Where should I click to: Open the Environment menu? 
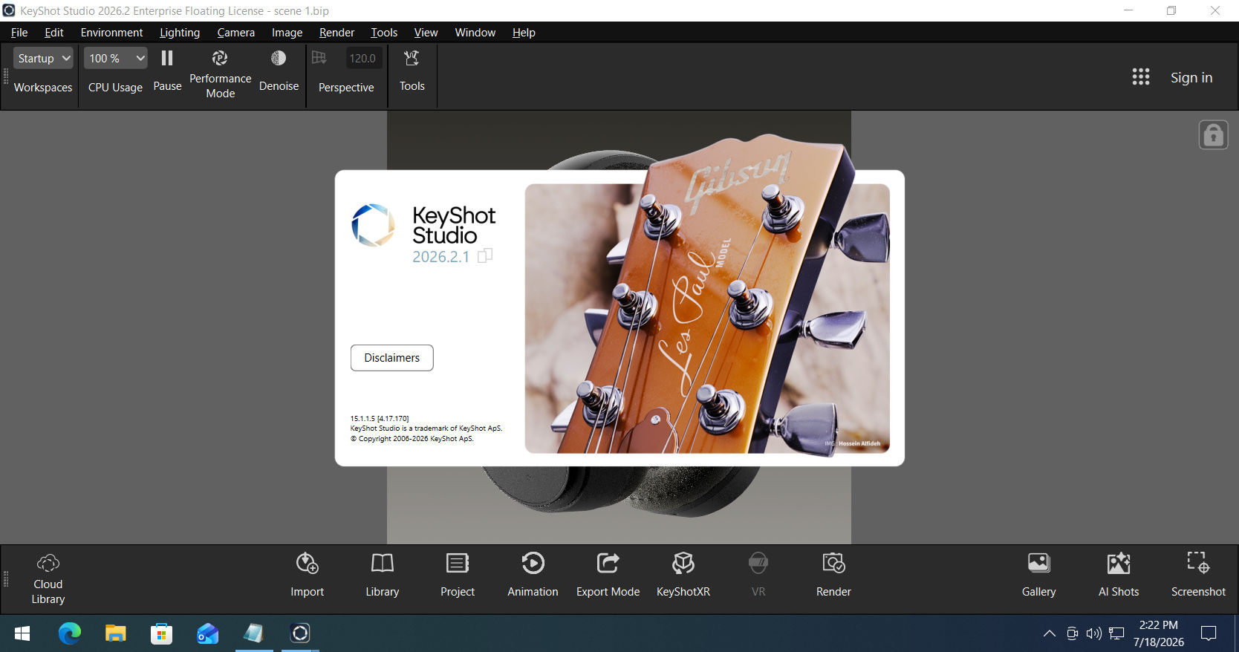pos(111,33)
